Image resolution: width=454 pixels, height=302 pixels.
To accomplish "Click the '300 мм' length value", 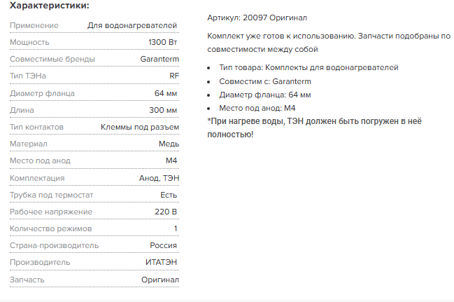I will point(163,110).
